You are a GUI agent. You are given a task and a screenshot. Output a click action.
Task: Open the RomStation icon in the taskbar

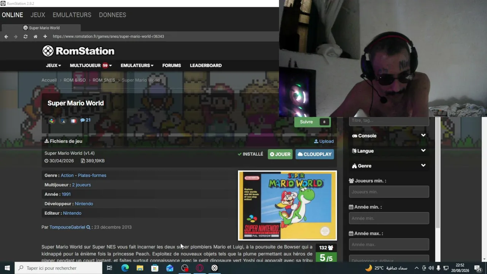point(215,268)
